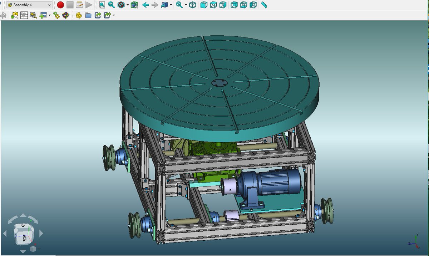
Task: Click the red record button
Action: [x=60, y=5]
